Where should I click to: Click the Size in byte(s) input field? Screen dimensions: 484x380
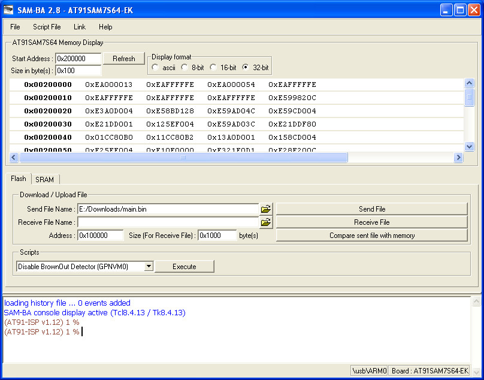(x=78, y=71)
